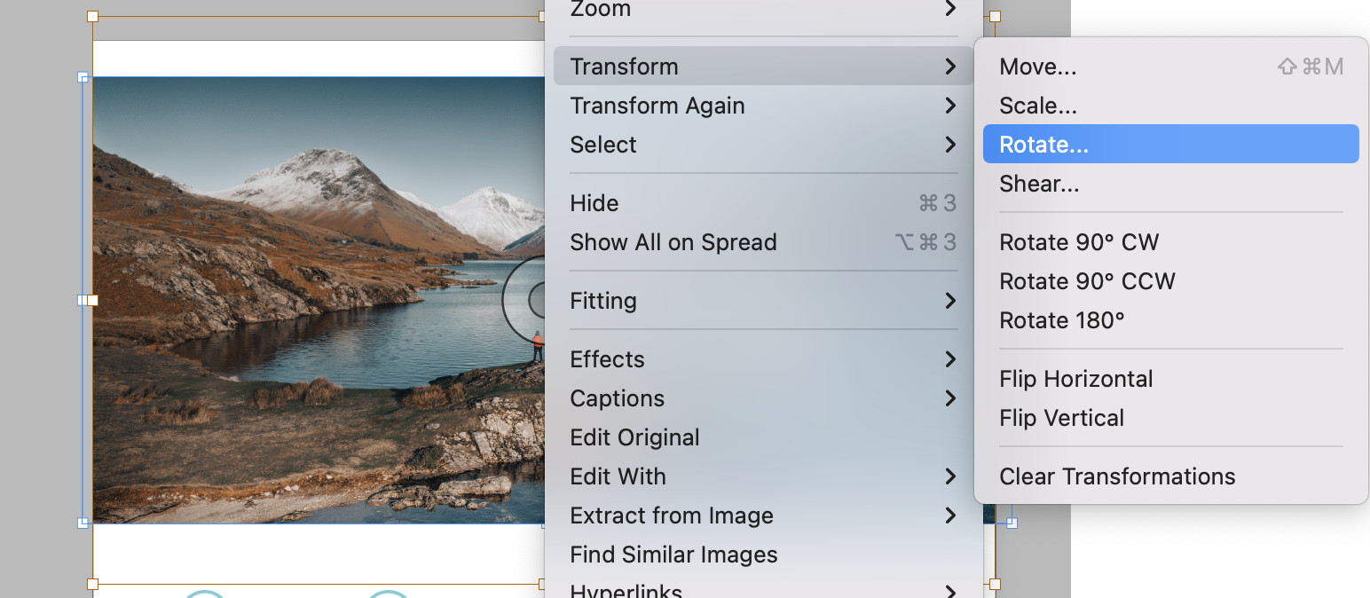Screen dimensions: 1370x598
Task: Open the Scale... dialog entry
Action: [1170, 106]
